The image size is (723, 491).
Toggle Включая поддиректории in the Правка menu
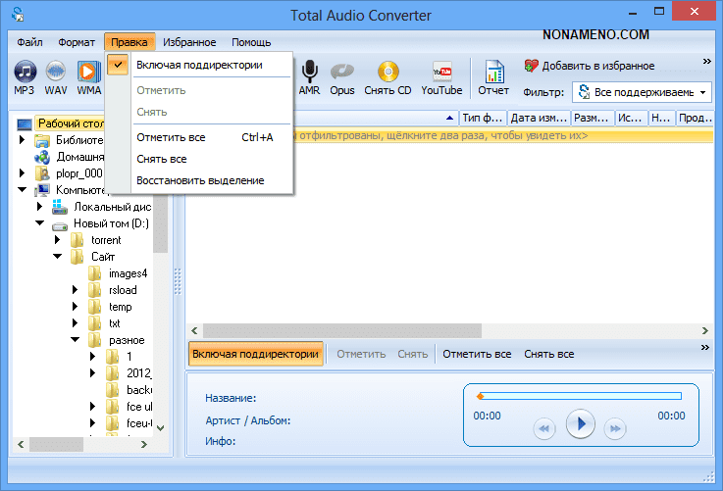199,65
